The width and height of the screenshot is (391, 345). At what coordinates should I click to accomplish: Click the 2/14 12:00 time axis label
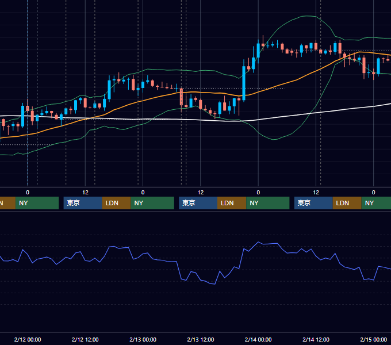coord(316,339)
